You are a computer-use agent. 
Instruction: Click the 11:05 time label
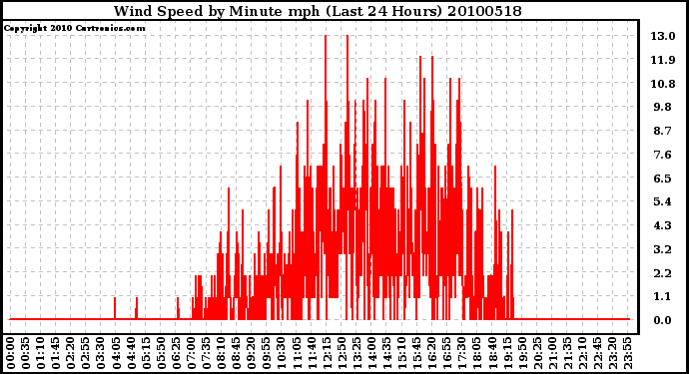tap(297, 354)
